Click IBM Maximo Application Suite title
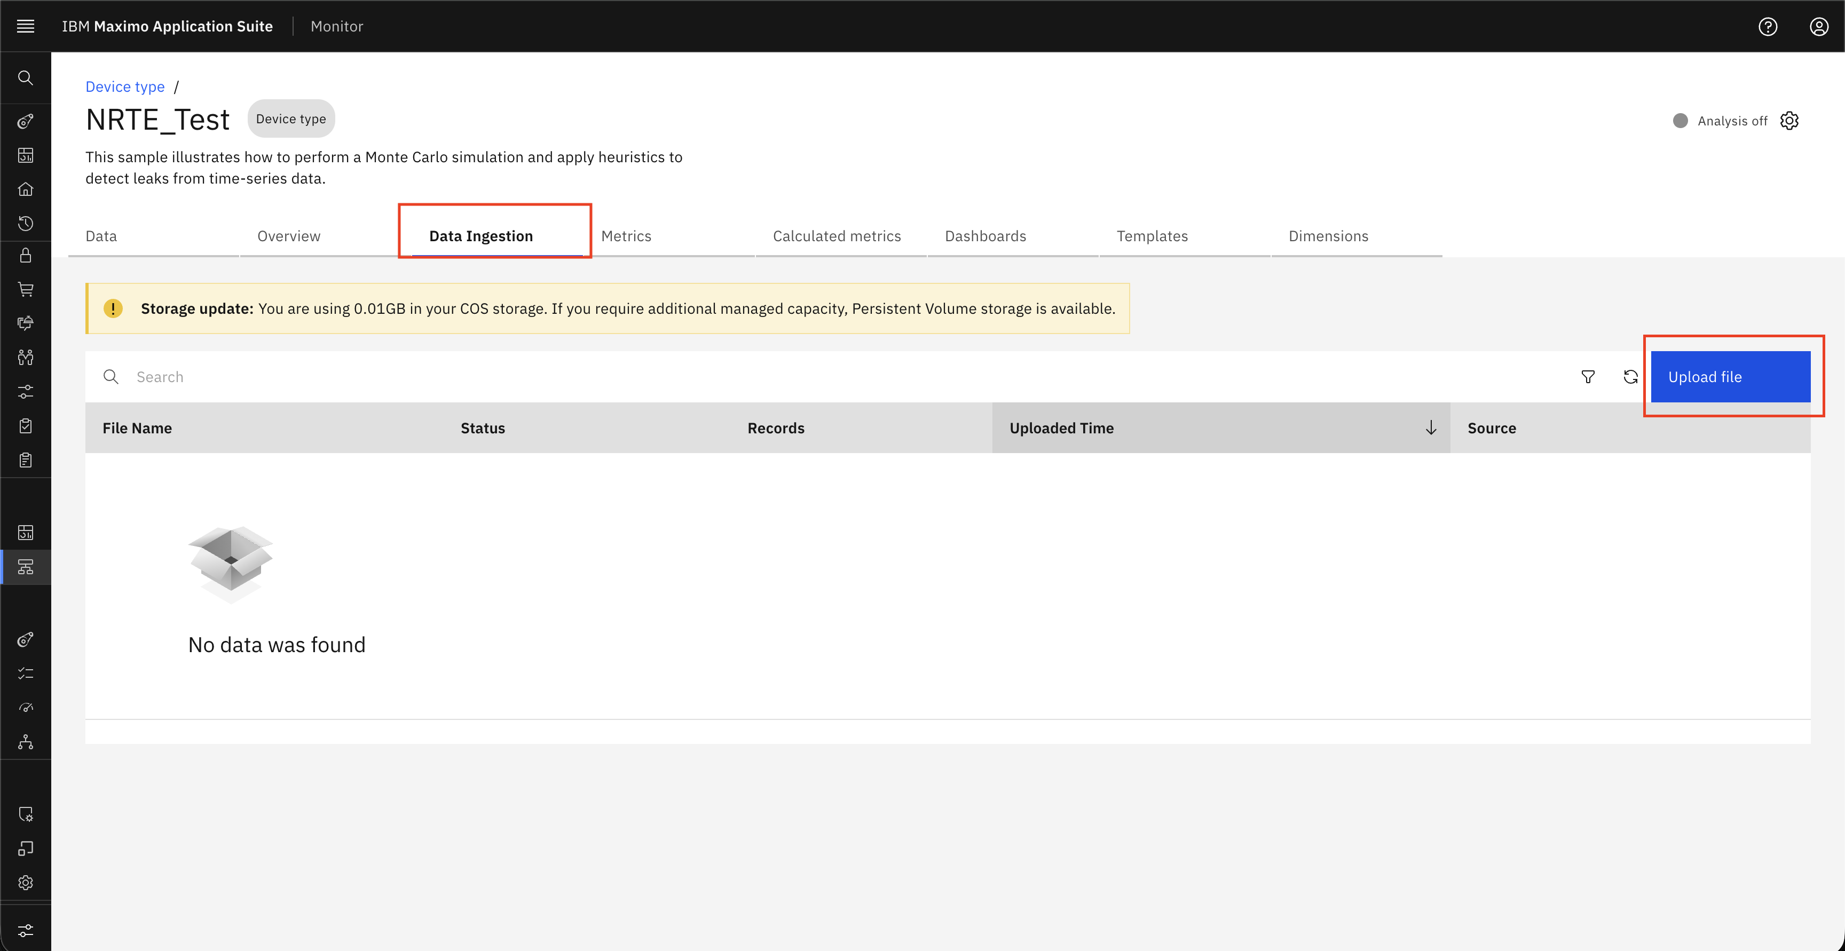 click(x=167, y=27)
